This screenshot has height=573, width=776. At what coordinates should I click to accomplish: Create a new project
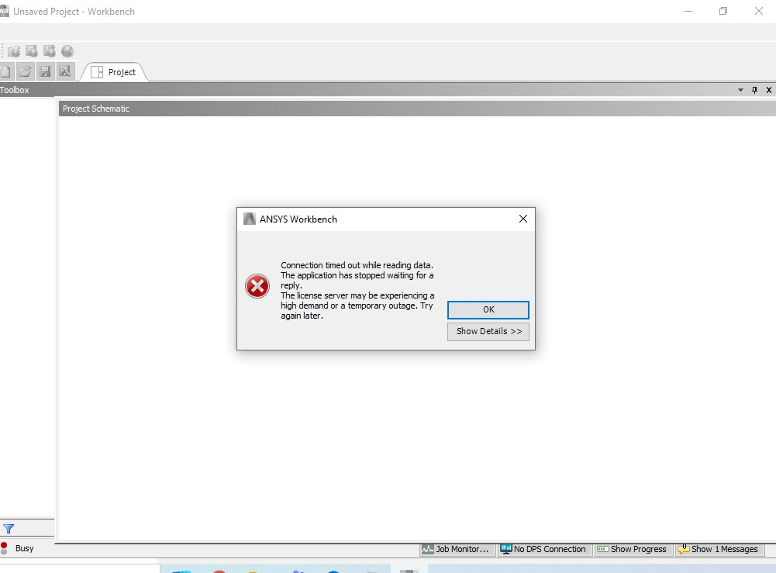(6, 71)
